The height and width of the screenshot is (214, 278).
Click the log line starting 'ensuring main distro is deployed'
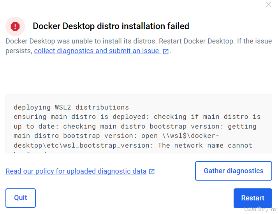[x=137, y=117]
